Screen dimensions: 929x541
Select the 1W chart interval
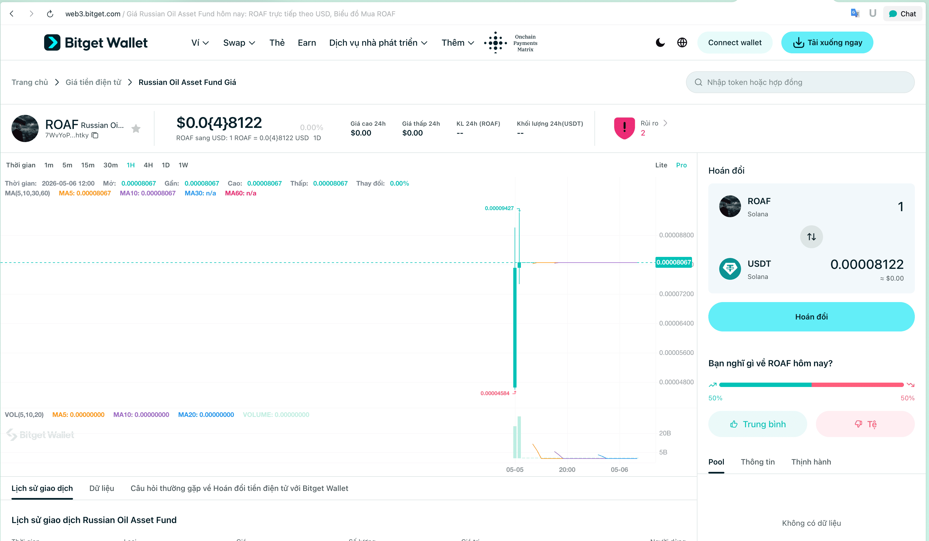coord(183,165)
